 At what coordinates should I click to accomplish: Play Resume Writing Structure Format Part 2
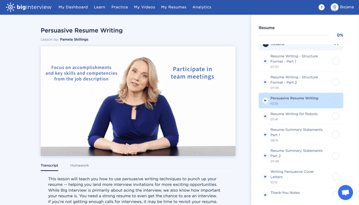(x=265, y=82)
